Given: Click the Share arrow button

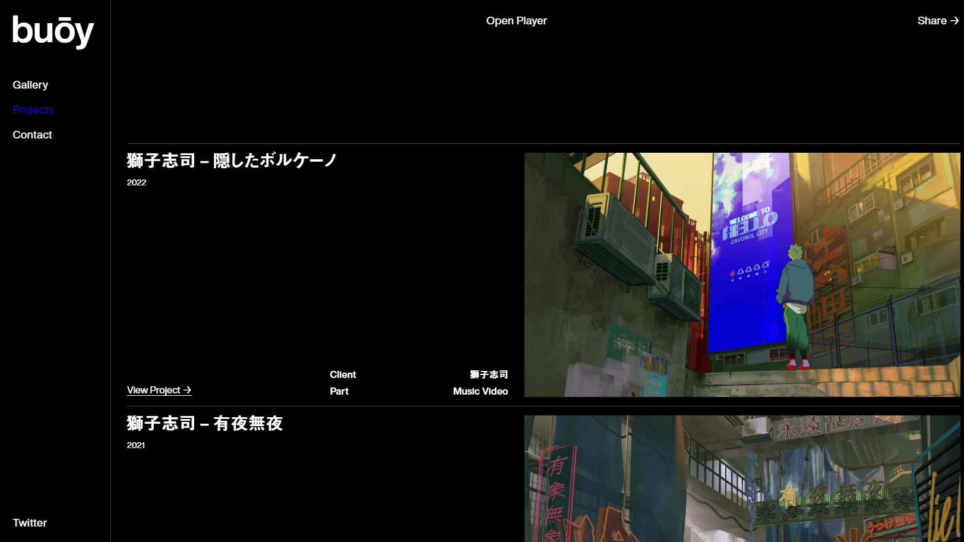Looking at the screenshot, I should coord(938,21).
